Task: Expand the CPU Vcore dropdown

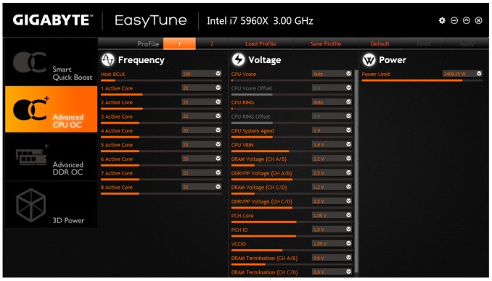Action: [348, 74]
